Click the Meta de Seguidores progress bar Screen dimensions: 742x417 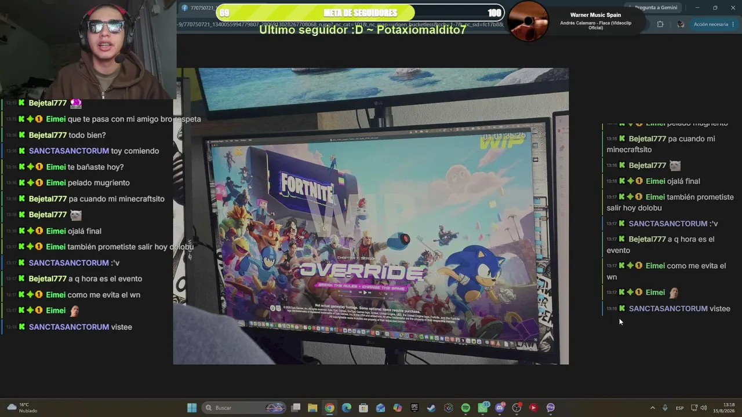point(360,13)
